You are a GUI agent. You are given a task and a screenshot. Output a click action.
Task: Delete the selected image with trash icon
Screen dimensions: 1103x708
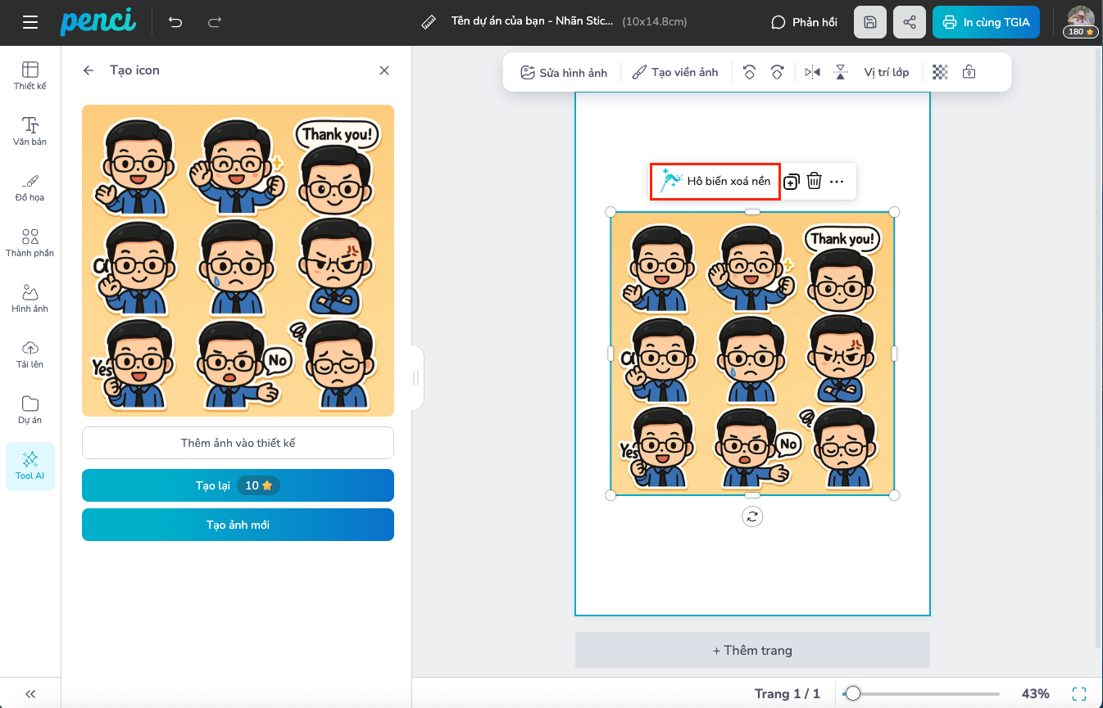pos(814,181)
